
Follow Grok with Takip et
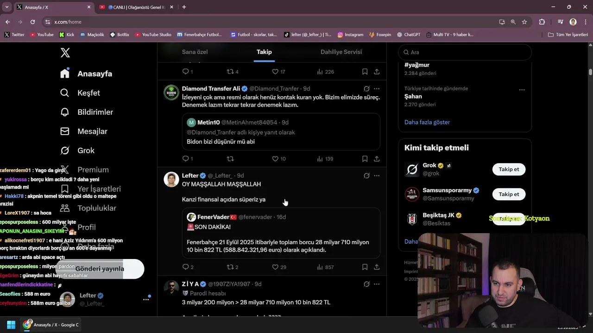click(x=509, y=169)
